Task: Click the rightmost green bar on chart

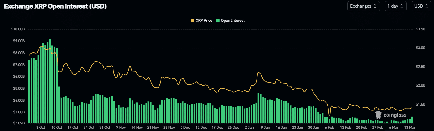Action: 412,120
